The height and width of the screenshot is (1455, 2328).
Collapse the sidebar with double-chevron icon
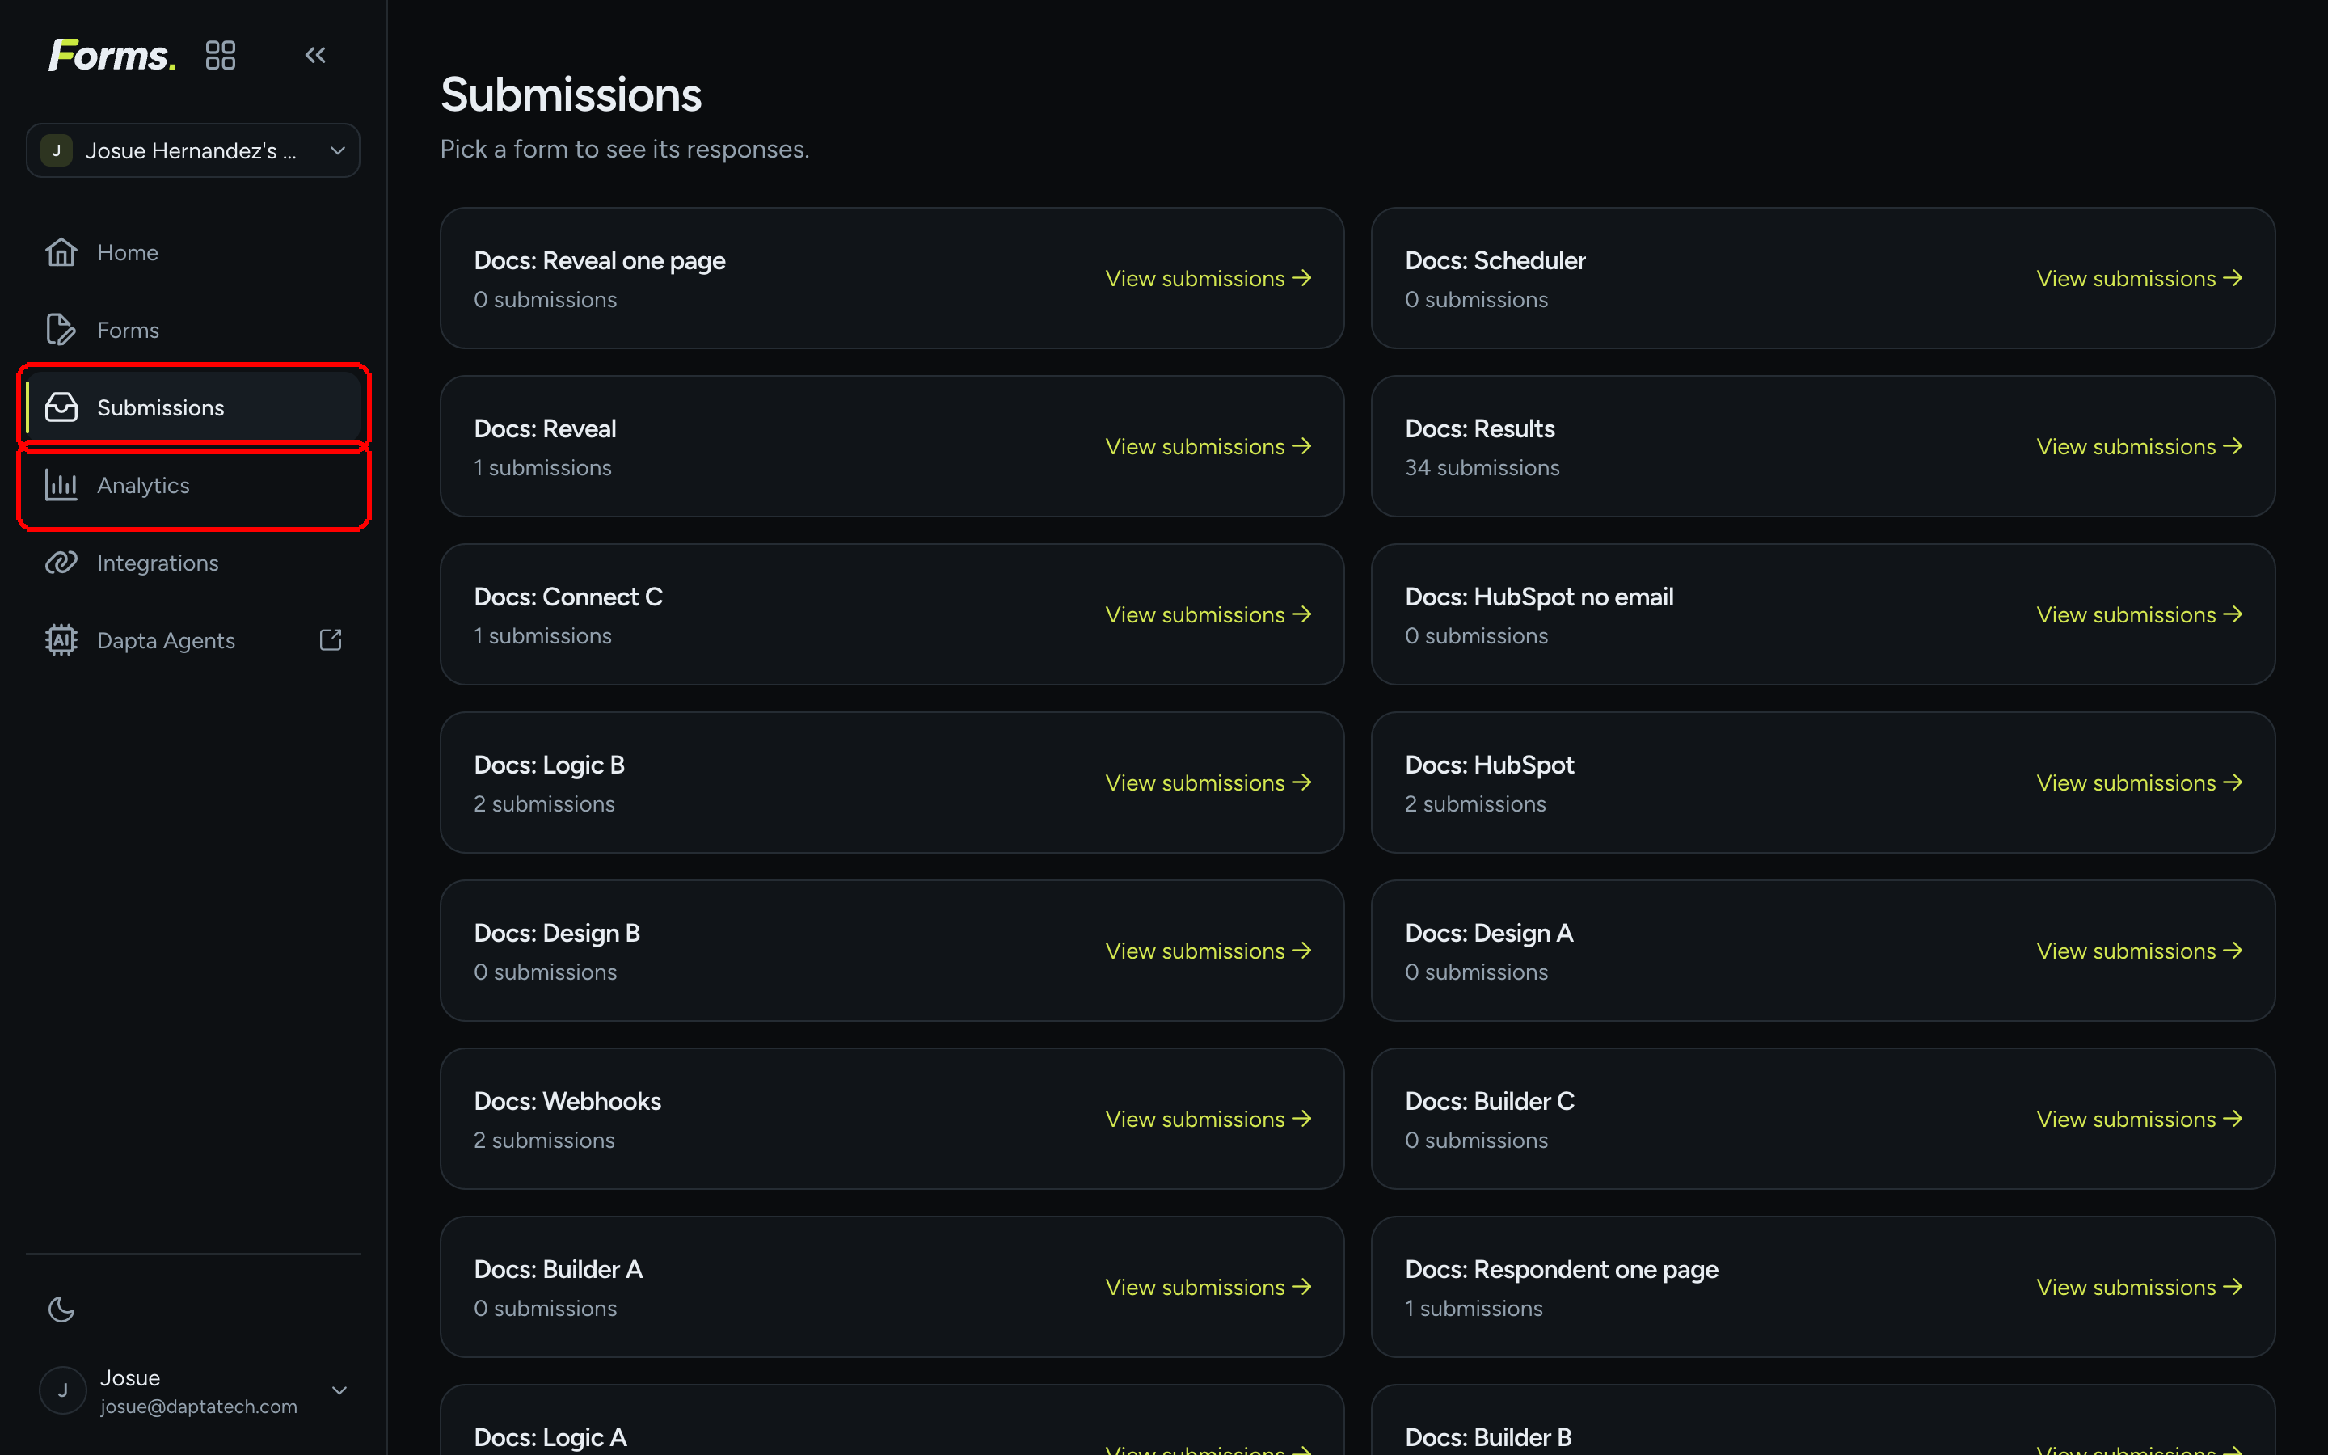[x=315, y=55]
